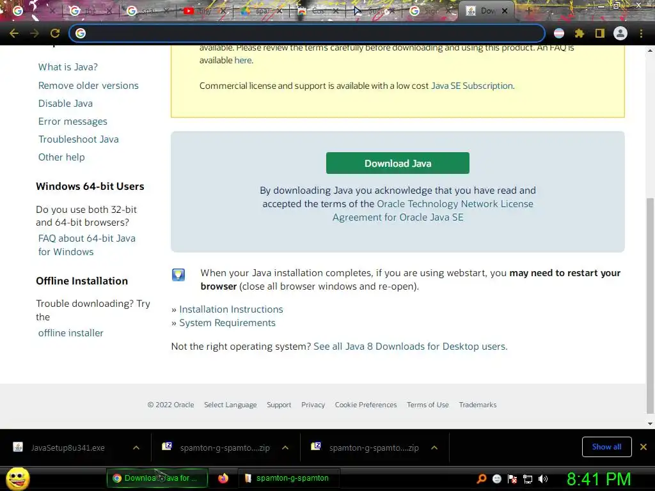Open the network tray icon
Viewport: 655px width, 491px height.
point(528,478)
